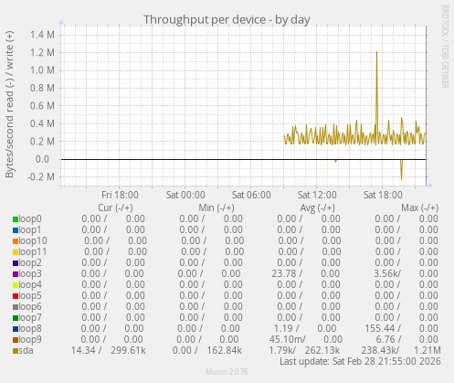454x383 pixels.
Task: Click the loop2 dark blue swatch
Action: (16, 263)
